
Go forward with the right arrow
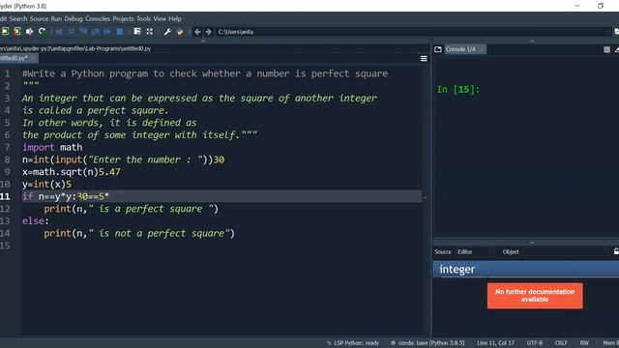(209, 32)
